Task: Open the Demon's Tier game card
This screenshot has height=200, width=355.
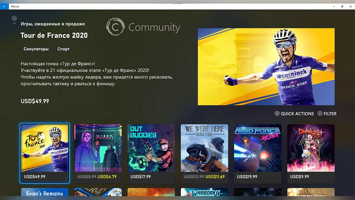Action: coord(311,153)
